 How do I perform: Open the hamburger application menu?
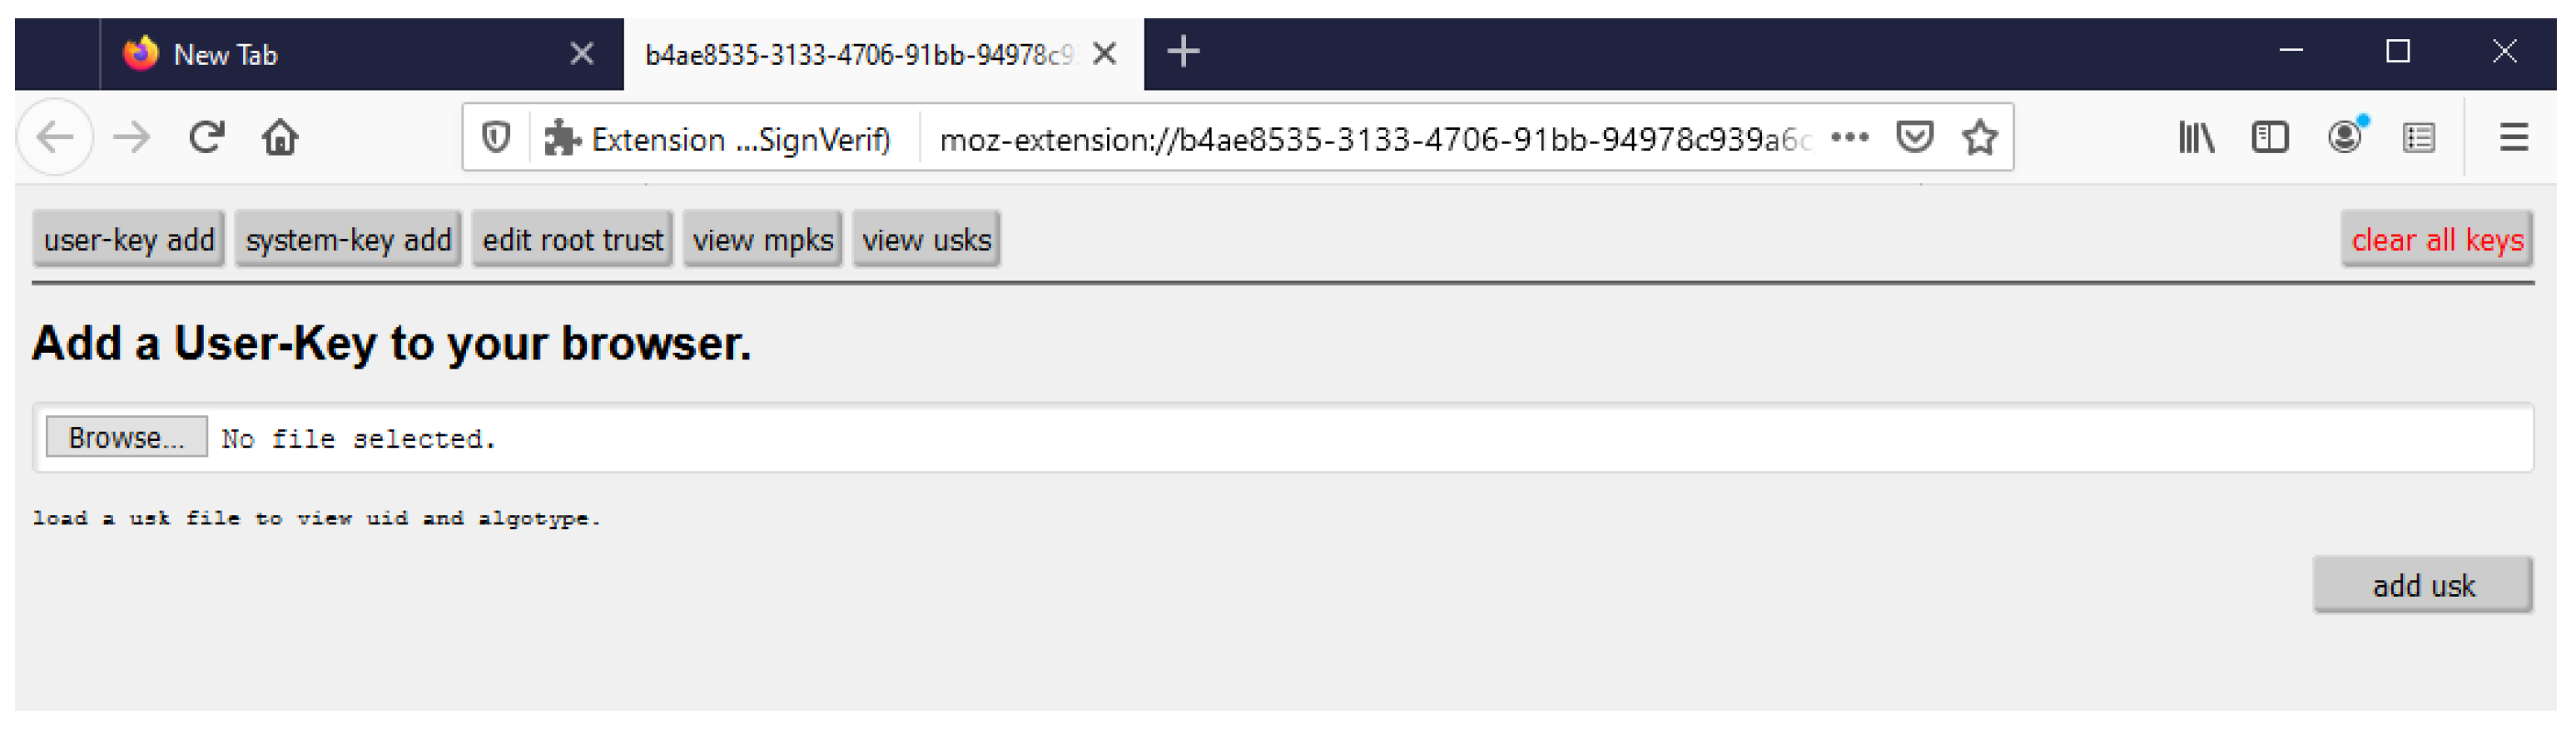[x=2513, y=137]
